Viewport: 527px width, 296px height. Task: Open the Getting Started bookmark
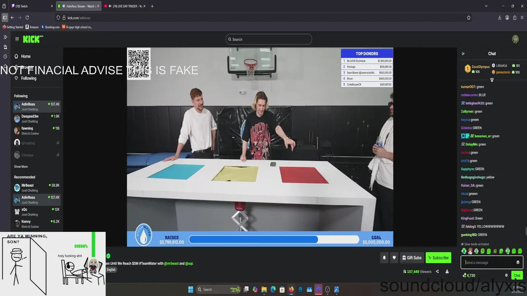point(13,27)
